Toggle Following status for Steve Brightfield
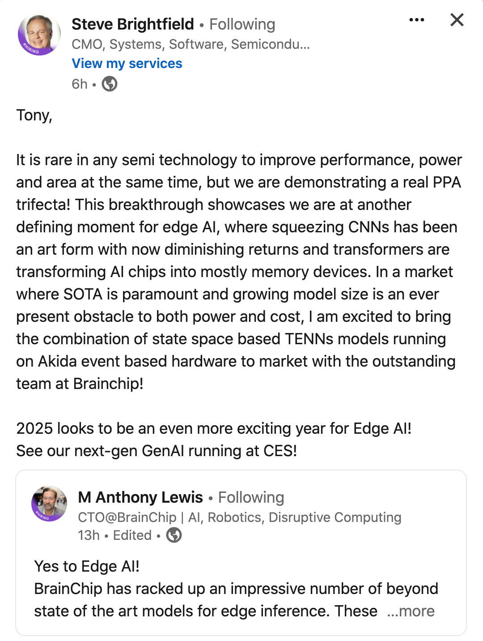The width and height of the screenshot is (483, 641). [242, 24]
